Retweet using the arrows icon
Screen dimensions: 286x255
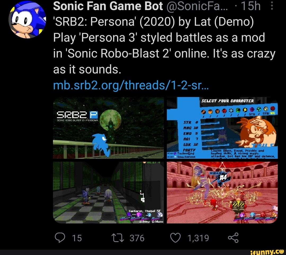(118, 238)
